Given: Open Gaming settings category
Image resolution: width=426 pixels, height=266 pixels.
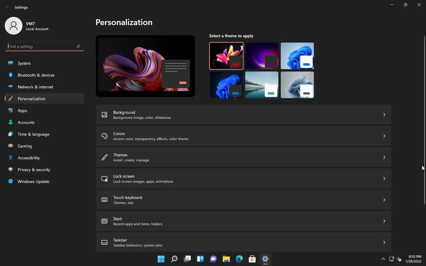Looking at the screenshot, I should [44, 146].
